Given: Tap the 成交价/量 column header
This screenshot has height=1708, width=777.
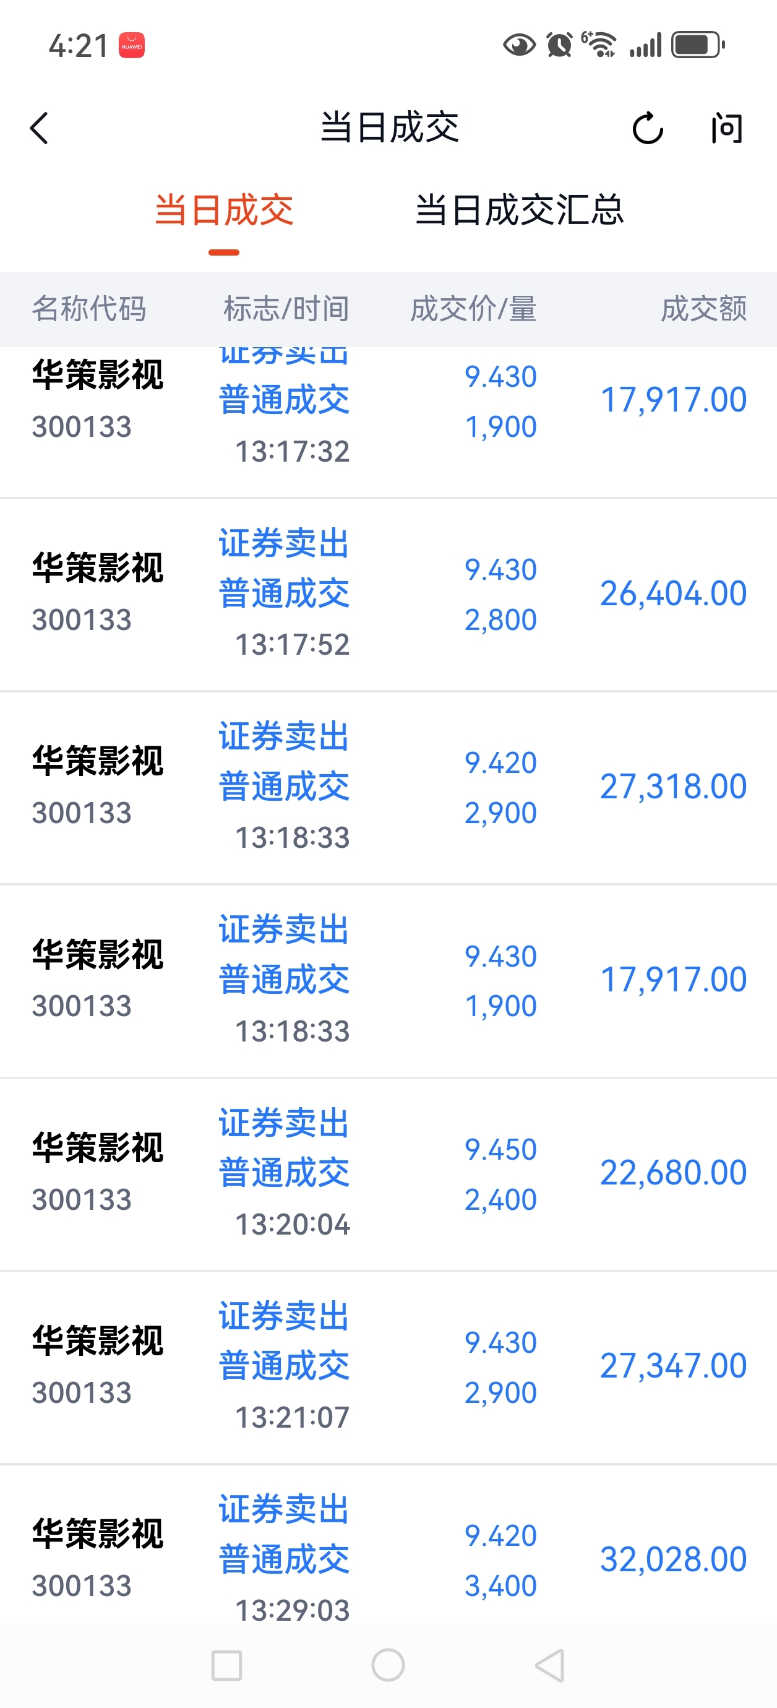Looking at the screenshot, I should click(473, 309).
